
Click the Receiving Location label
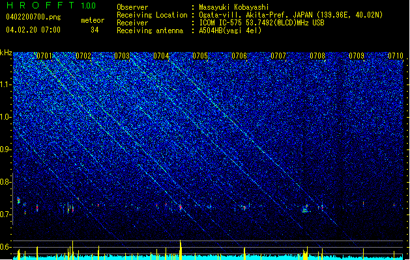tap(152, 15)
